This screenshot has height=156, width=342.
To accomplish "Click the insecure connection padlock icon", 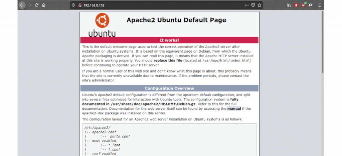I will coord(79,5).
